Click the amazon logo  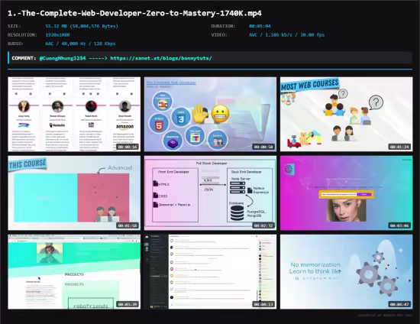124,127
